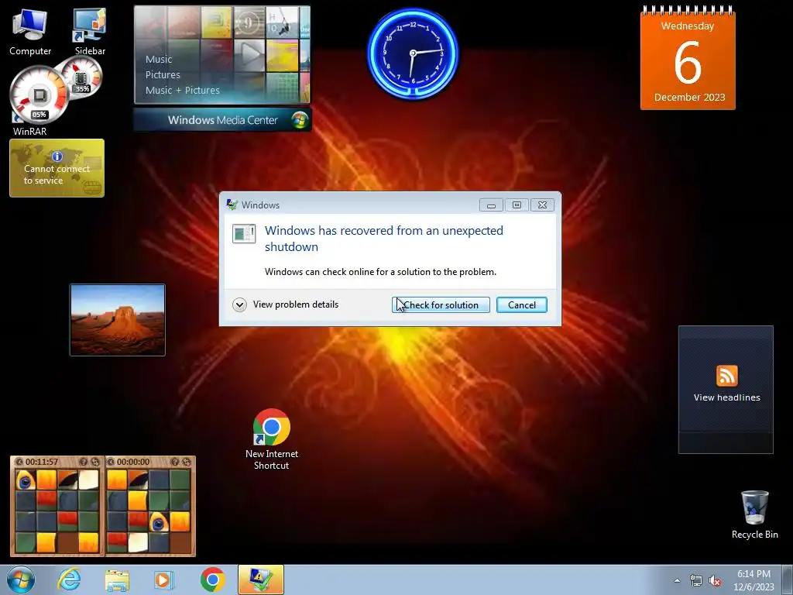Open Windows Explorer from the taskbar

117,580
